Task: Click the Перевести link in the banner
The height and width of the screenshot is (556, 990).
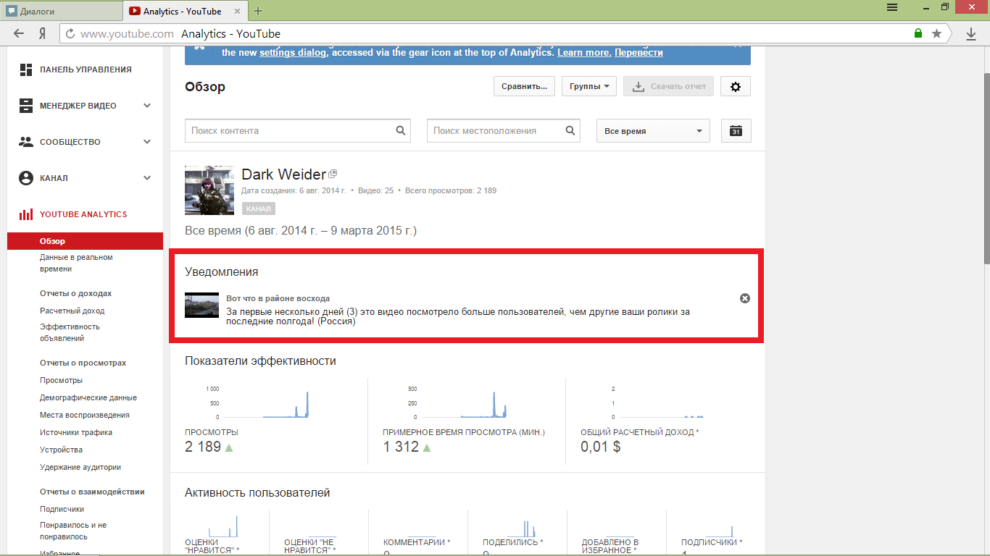Action: 639,53
